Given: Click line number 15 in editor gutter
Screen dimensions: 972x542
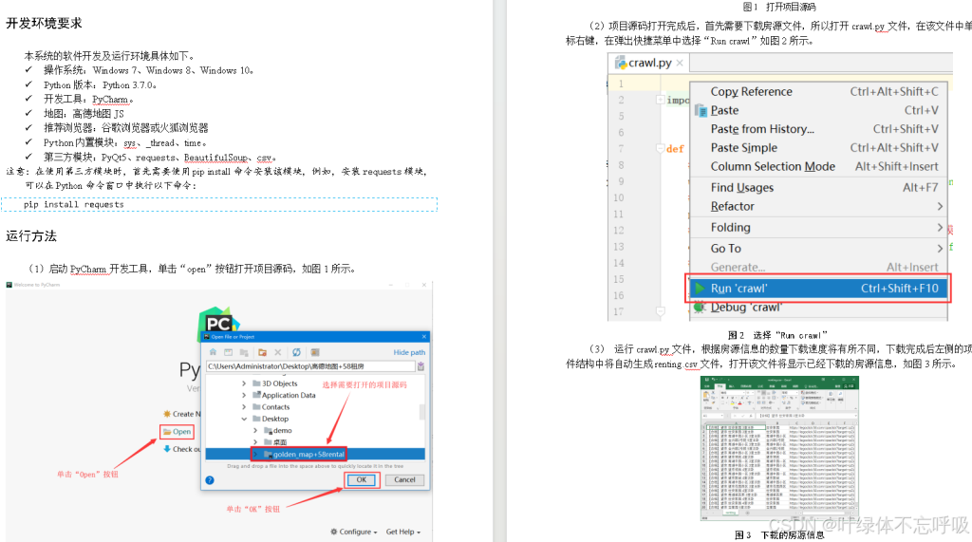Looking at the screenshot, I should [x=619, y=279].
